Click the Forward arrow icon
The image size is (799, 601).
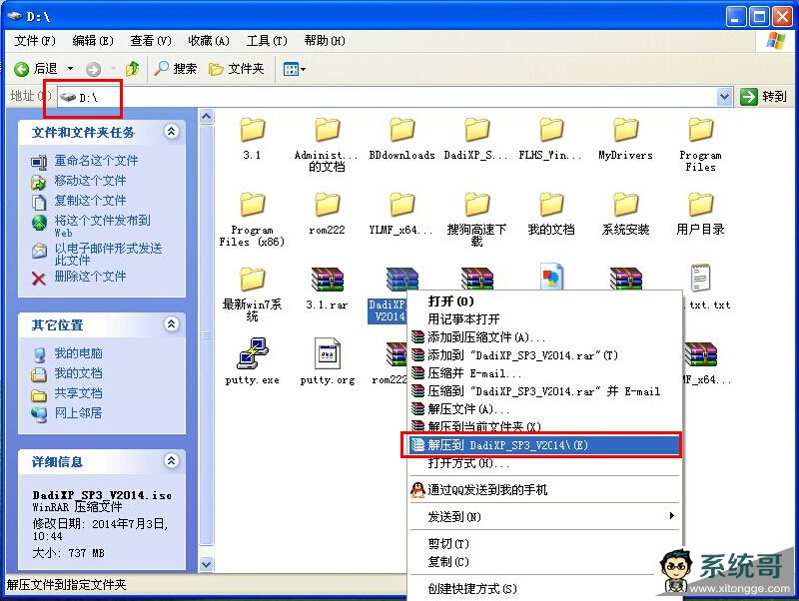pyautogui.click(x=93, y=69)
